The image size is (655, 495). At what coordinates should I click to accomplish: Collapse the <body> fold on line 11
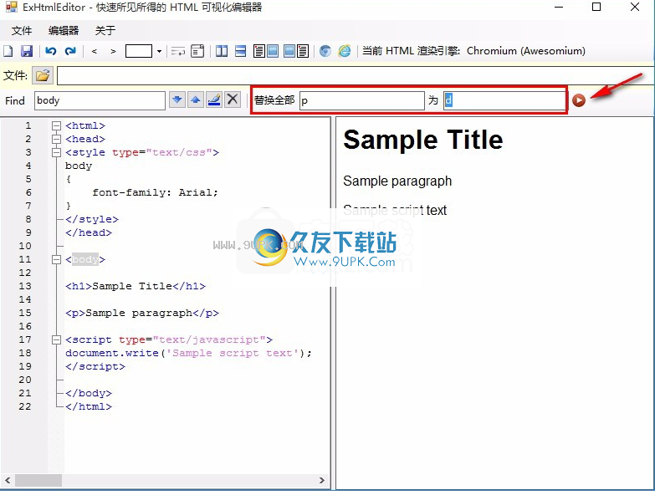point(56,259)
